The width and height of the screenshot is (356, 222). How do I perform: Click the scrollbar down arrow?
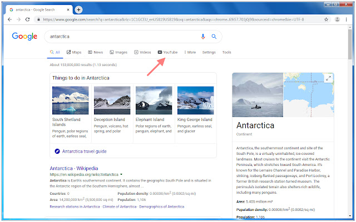[350, 216]
